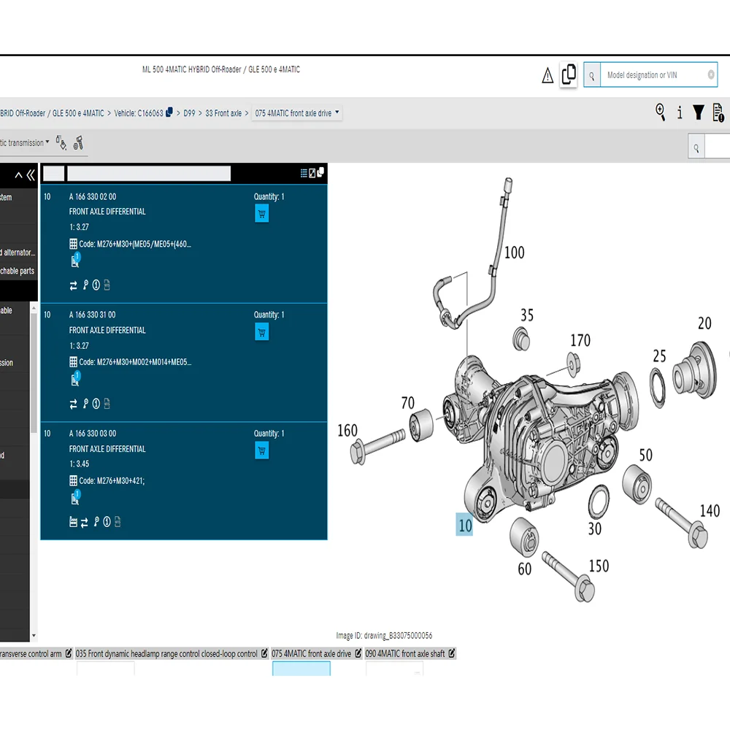Screen dimensions: 730x730
Task: Click the copy icon in list header
Action: pos(320,172)
